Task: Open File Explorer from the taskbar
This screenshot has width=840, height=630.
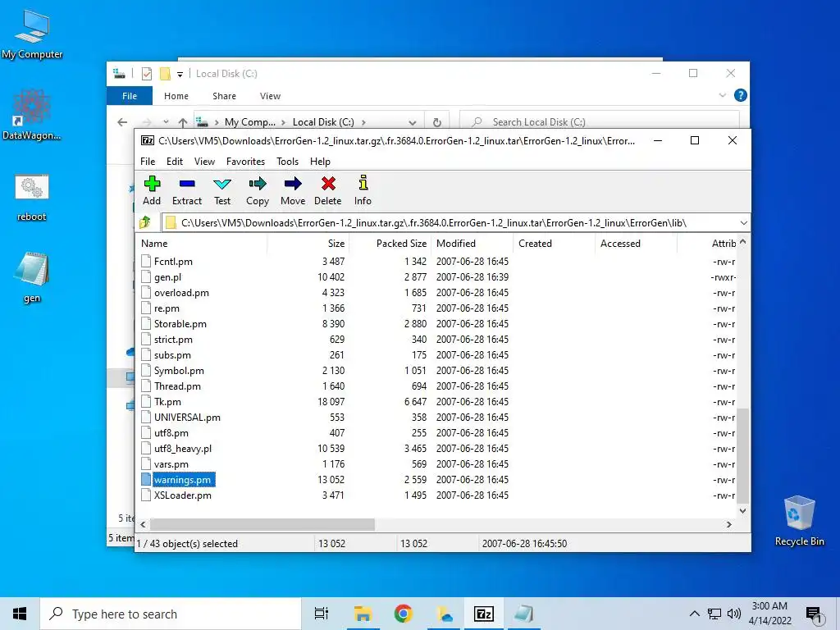Action: [363, 614]
